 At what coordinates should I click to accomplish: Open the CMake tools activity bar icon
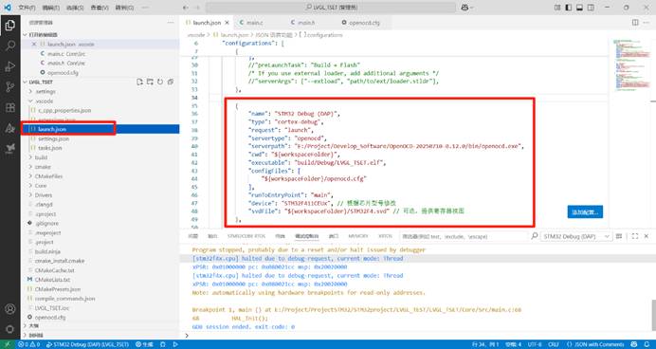tap(10, 128)
